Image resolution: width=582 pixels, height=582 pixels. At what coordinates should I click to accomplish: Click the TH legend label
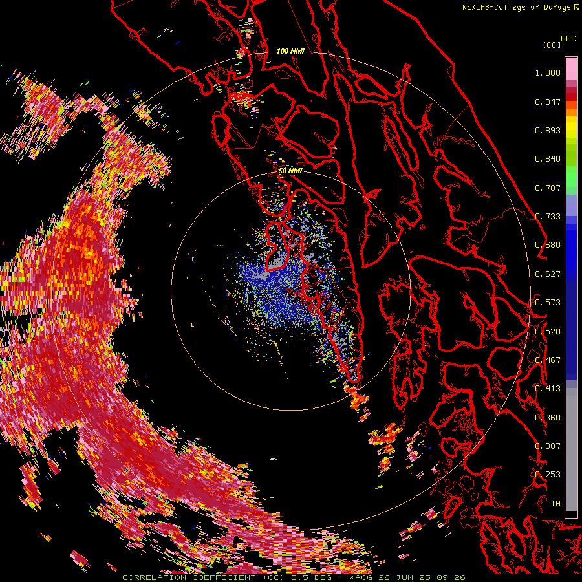[x=555, y=504]
